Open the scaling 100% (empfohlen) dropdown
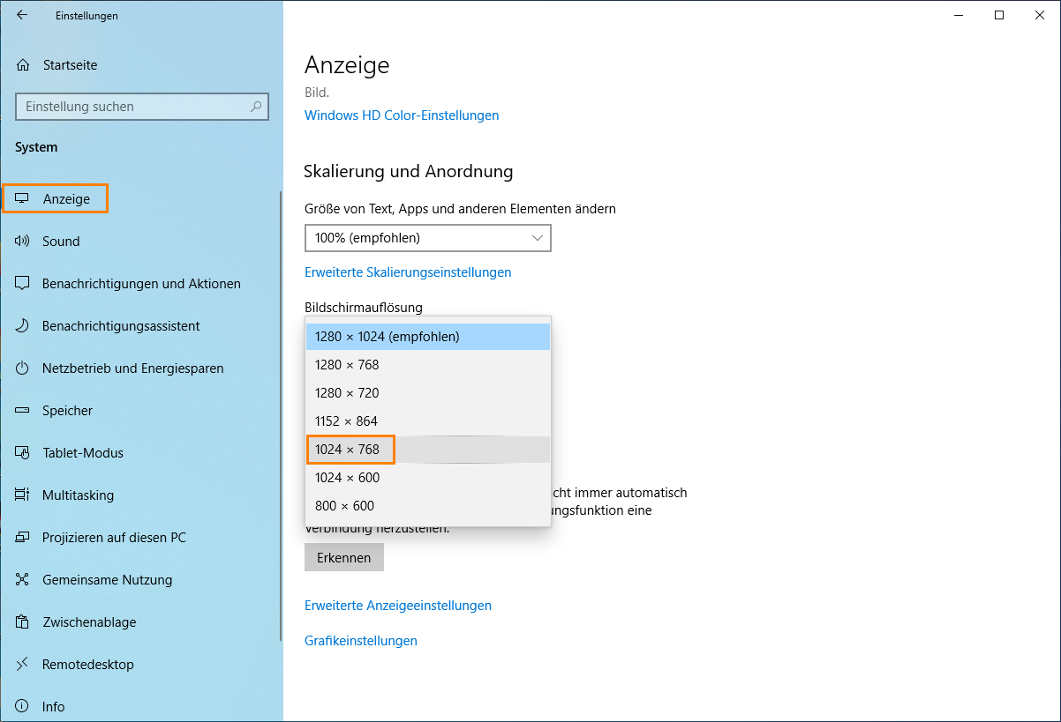 click(x=427, y=238)
